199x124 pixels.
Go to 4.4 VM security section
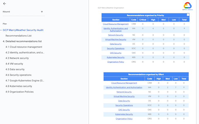click(x=14, y=64)
